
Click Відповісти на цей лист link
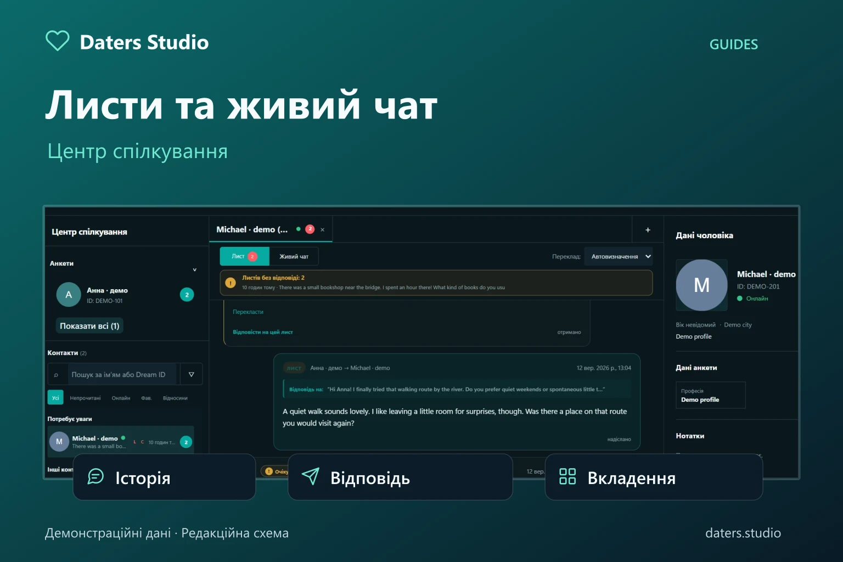click(x=263, y=332)
